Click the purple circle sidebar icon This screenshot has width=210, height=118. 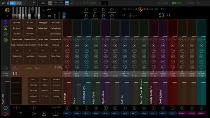[x=5, y=22]
